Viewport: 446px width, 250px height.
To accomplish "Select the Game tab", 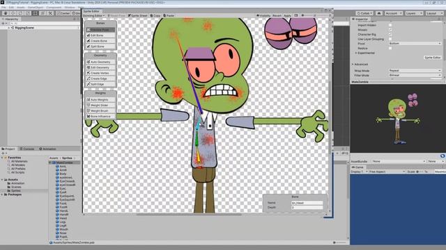I will click(357, 167).
